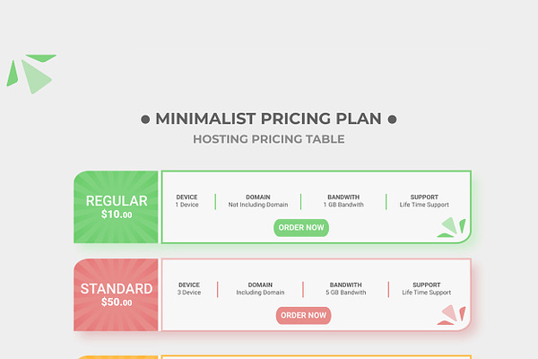Select the green REGULAR $10.00 plan panel

pyautogui.click(x=116, y=206)
